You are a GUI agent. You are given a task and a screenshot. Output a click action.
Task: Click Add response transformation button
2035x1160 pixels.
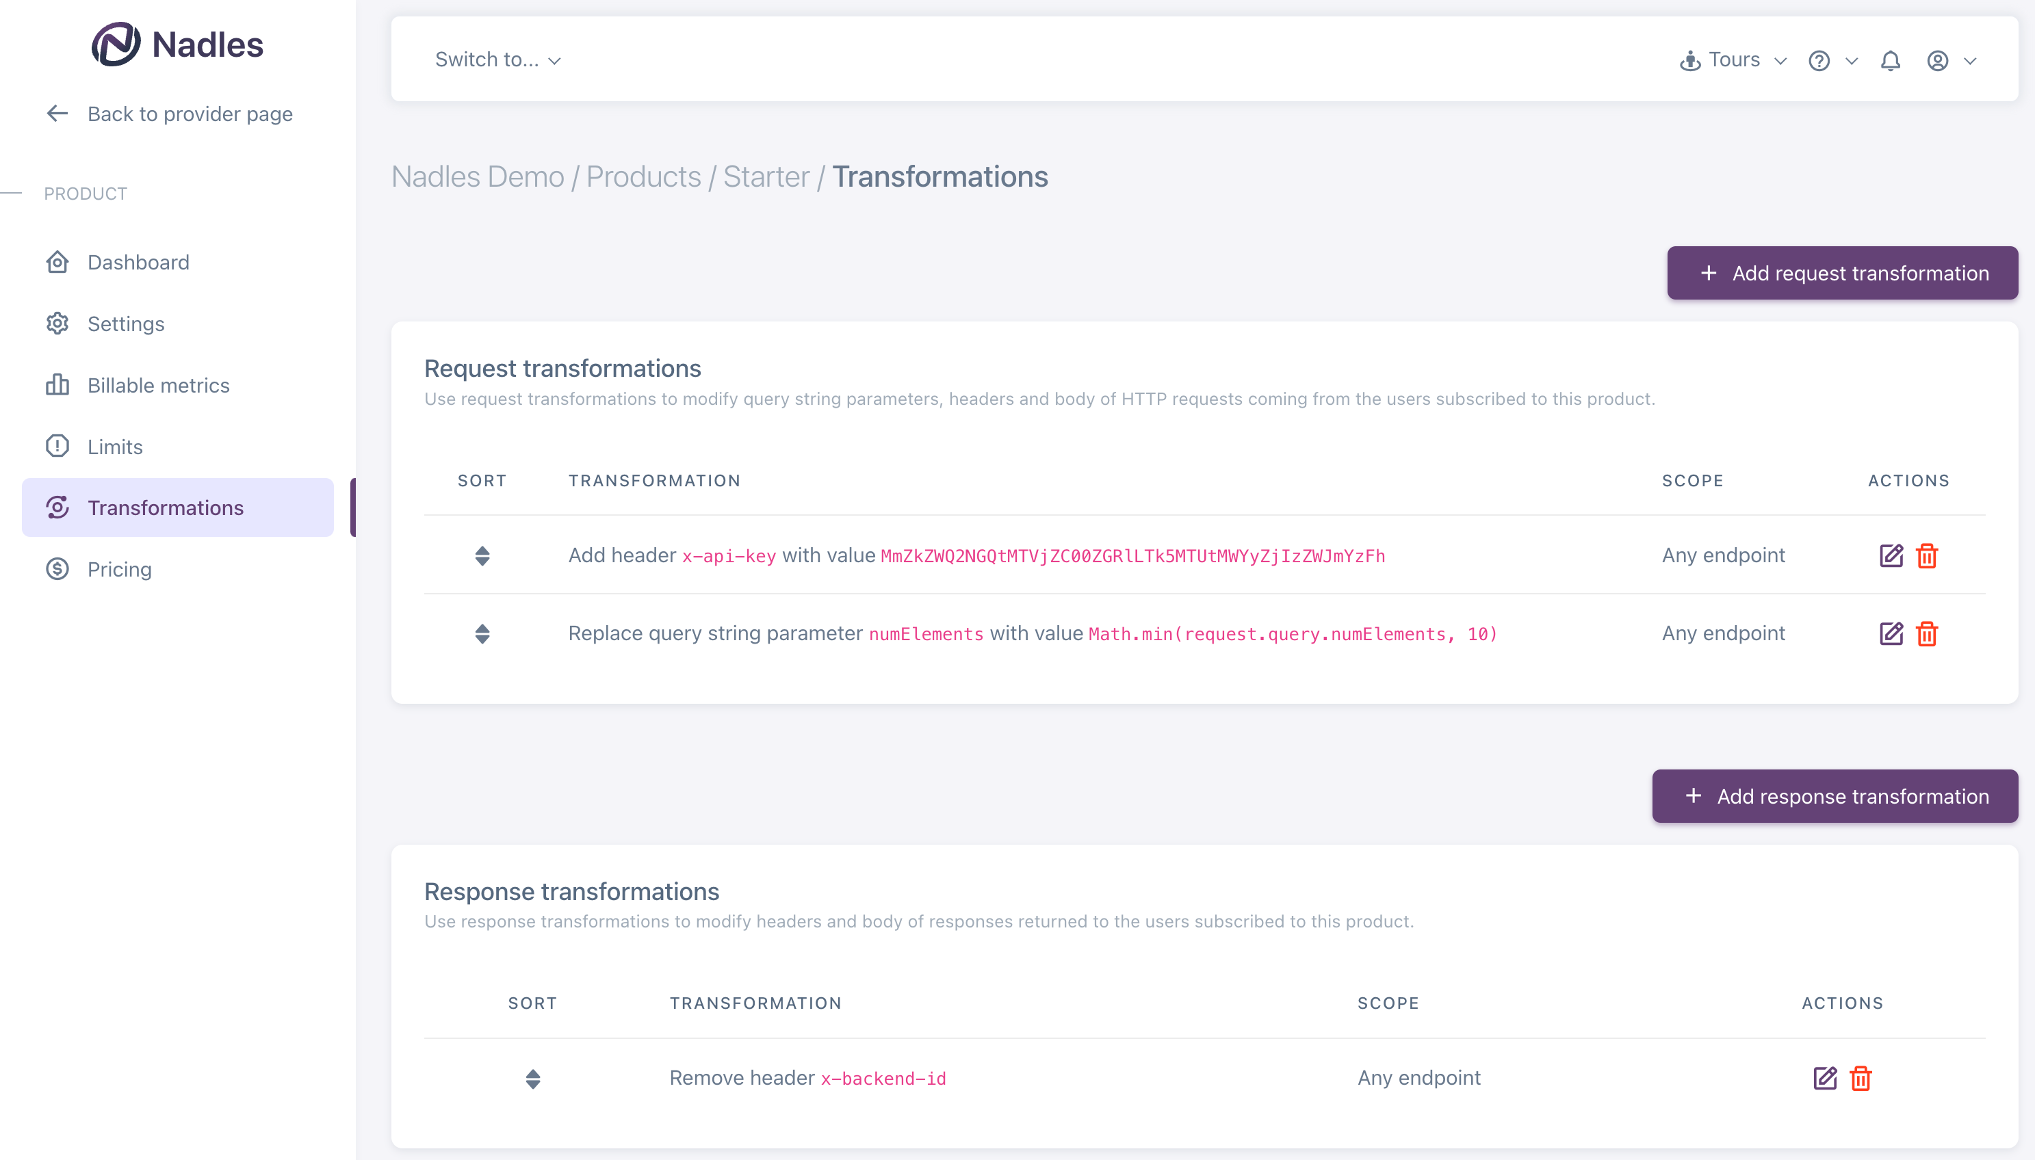[1835, 796]
